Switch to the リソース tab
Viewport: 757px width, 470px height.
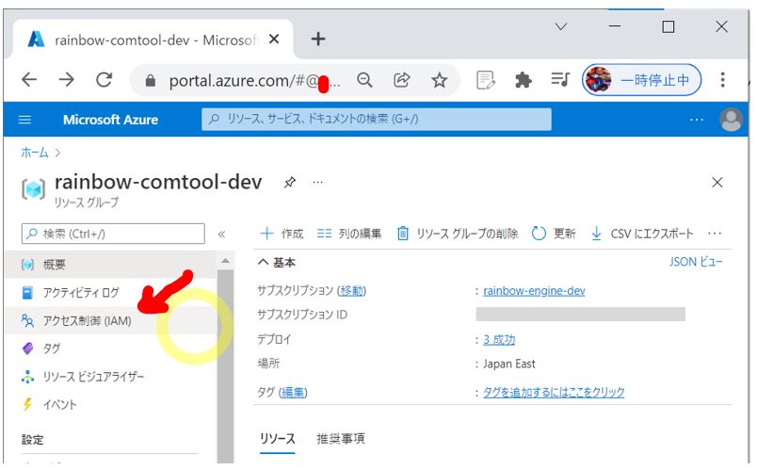point(277,439)
